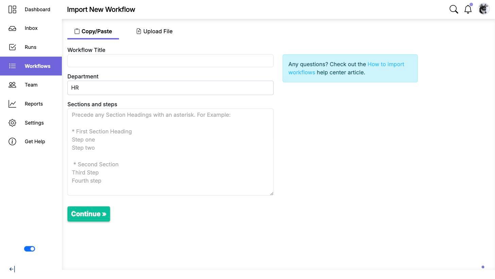
Task: Focus the Workflow Title input field
Action: point(170,61)
